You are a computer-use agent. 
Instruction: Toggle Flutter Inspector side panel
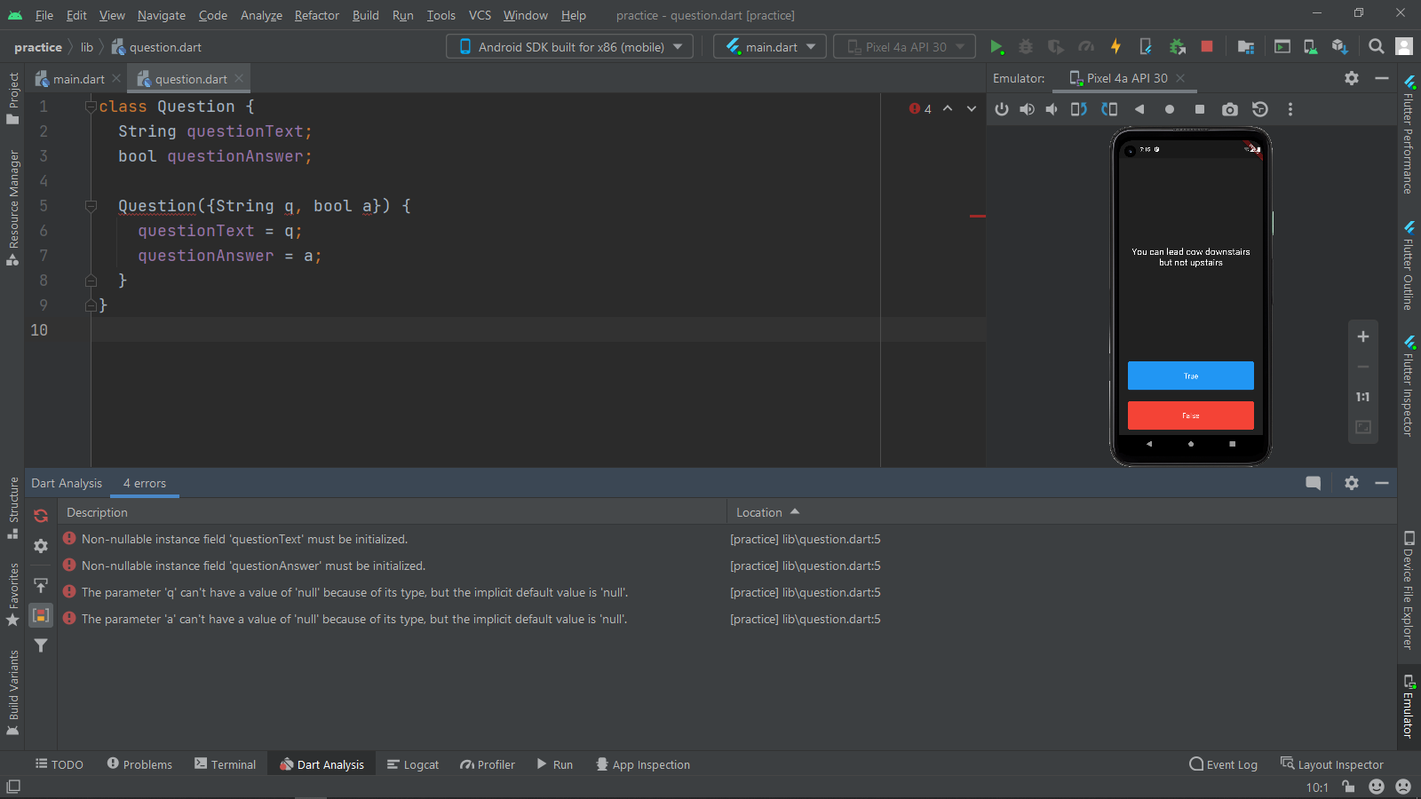click(1409, 385)
